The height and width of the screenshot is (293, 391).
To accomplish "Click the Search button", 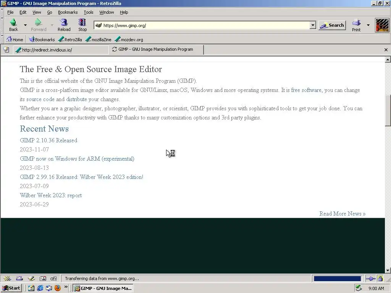I will click(332, 25).
